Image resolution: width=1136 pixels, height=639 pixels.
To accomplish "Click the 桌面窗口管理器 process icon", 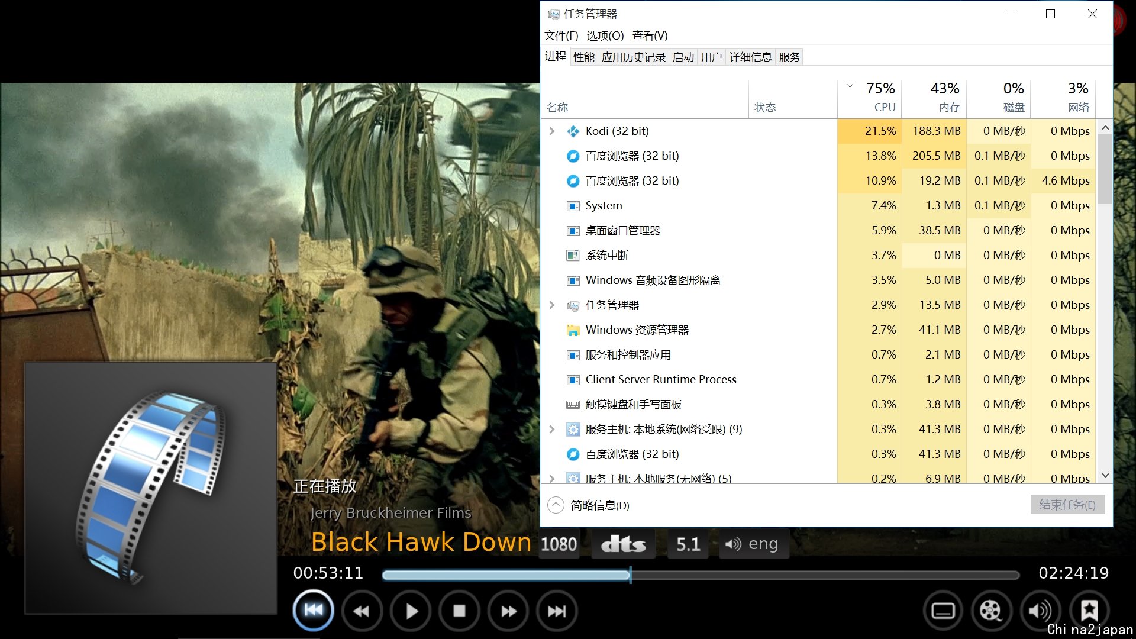I will click(573, 231).
